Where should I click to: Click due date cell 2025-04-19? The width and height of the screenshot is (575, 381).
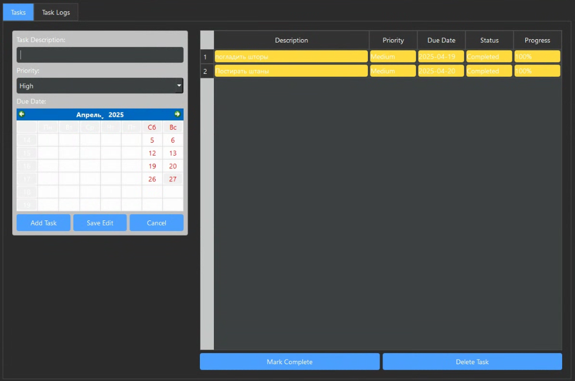pos(441,57)
